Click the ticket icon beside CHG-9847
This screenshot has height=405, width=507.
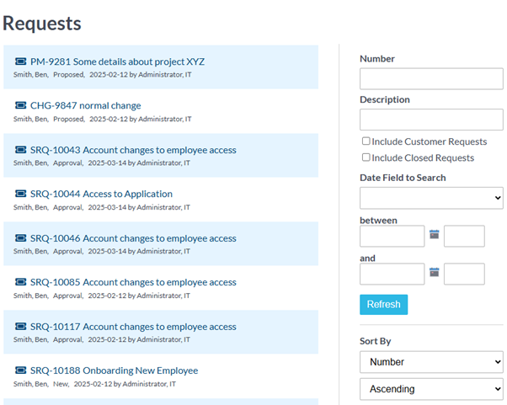[21, 105]
